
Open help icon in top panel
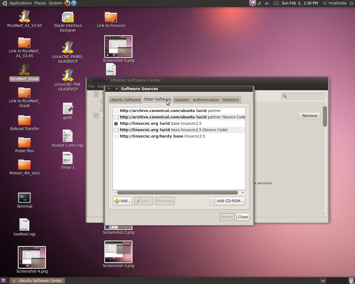click(74, 3)
